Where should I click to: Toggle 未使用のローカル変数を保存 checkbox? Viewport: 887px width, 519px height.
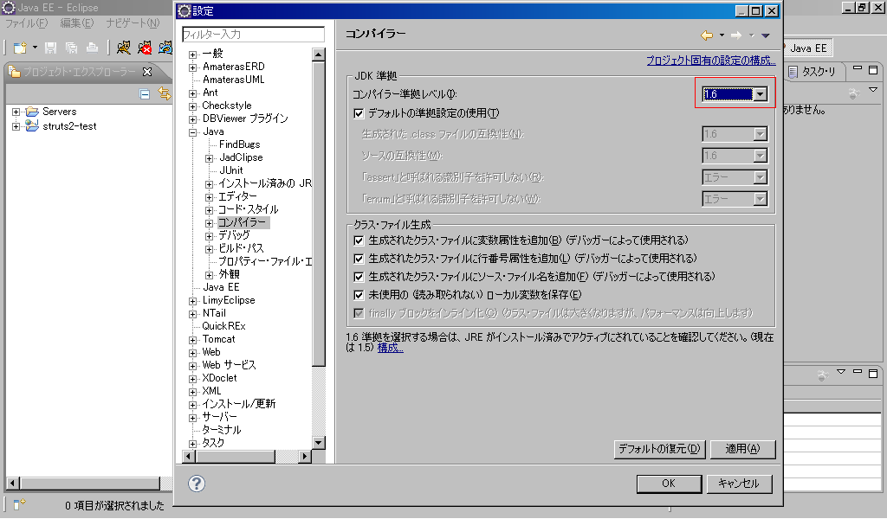(359, 295)
